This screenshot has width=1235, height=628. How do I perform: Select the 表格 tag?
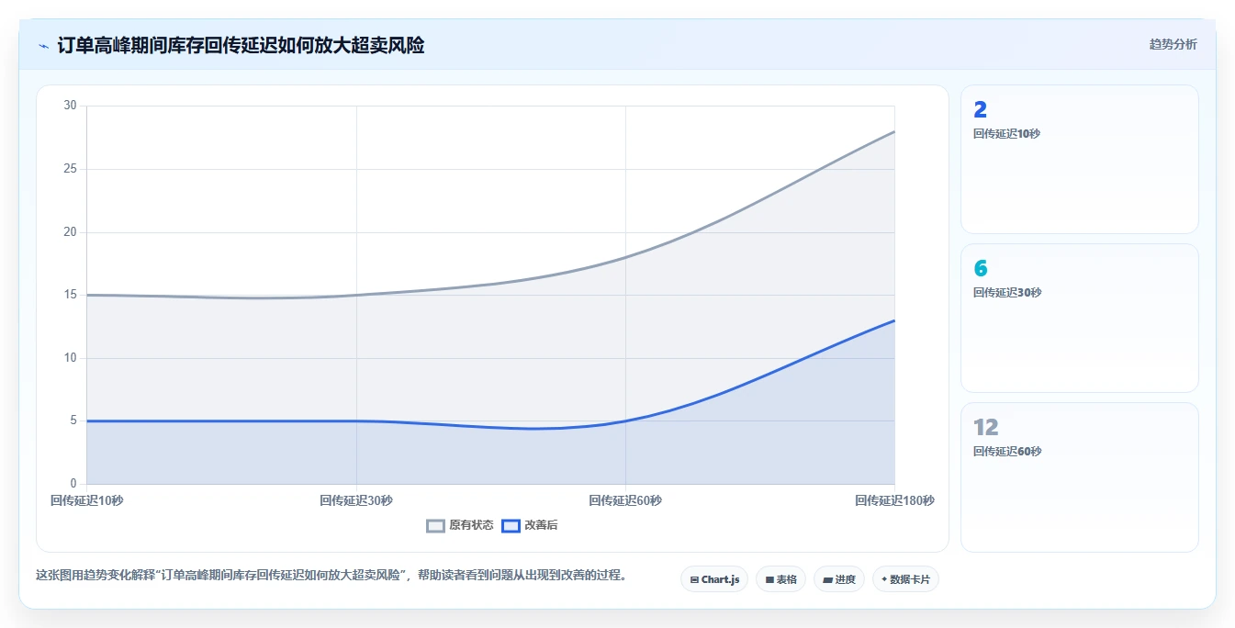tap(781, 579)
